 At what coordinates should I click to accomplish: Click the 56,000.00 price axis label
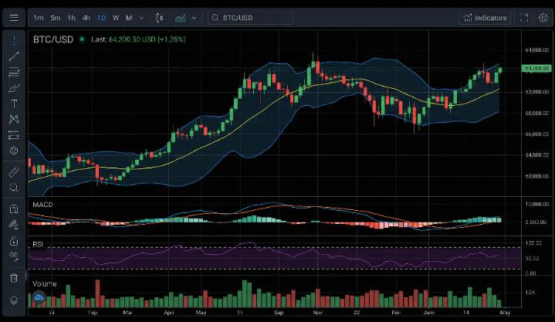coord(537,134)
